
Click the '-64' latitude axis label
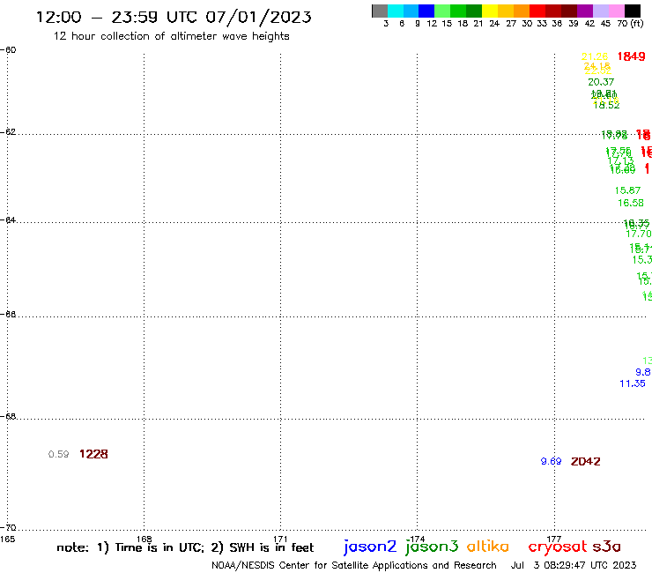point(8,220)
